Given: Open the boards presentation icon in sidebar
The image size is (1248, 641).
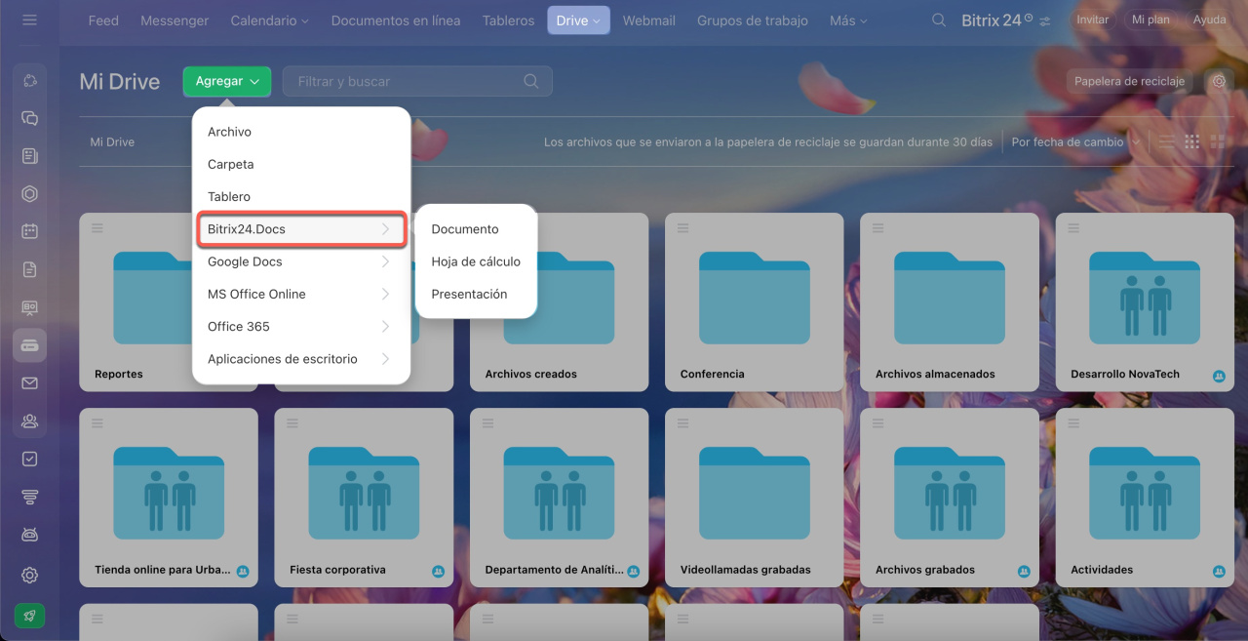Looking at the screenshot, I should 29,307.
